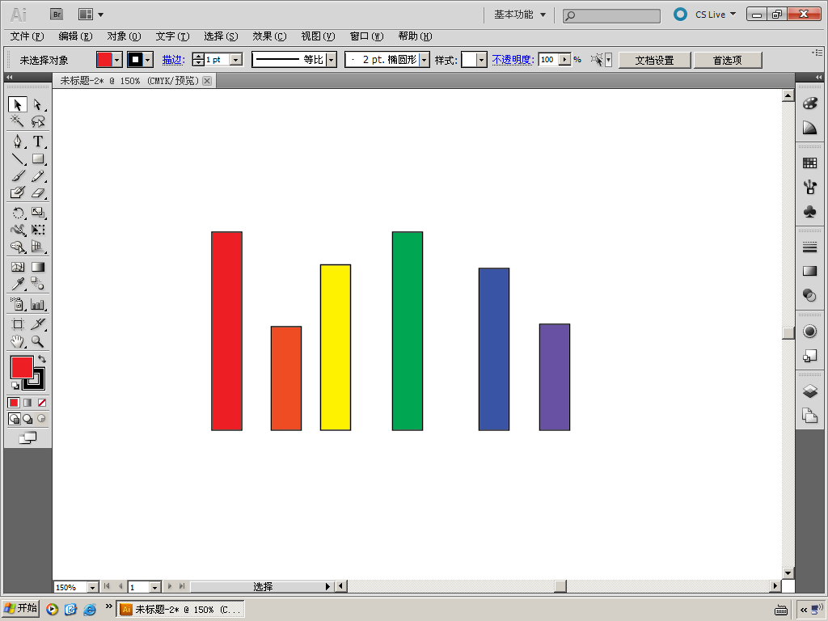The height and width of the screenshot is (621, 828).
Task: Select the Rotate tool
Action: (x=18, y=213)
